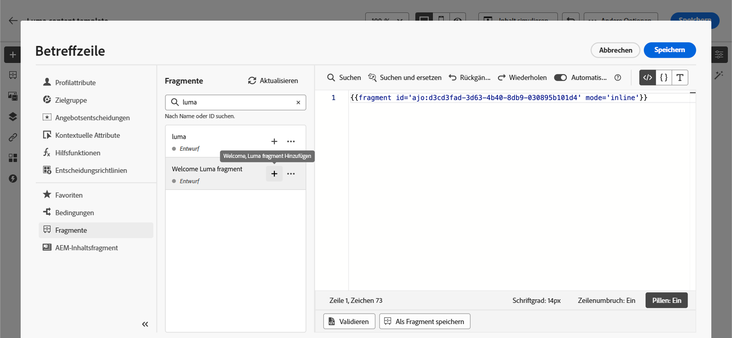The height and width of the screenshot is (338, 732).
Task: Click Als Fragment speichern button
Action: coord(425,321)
